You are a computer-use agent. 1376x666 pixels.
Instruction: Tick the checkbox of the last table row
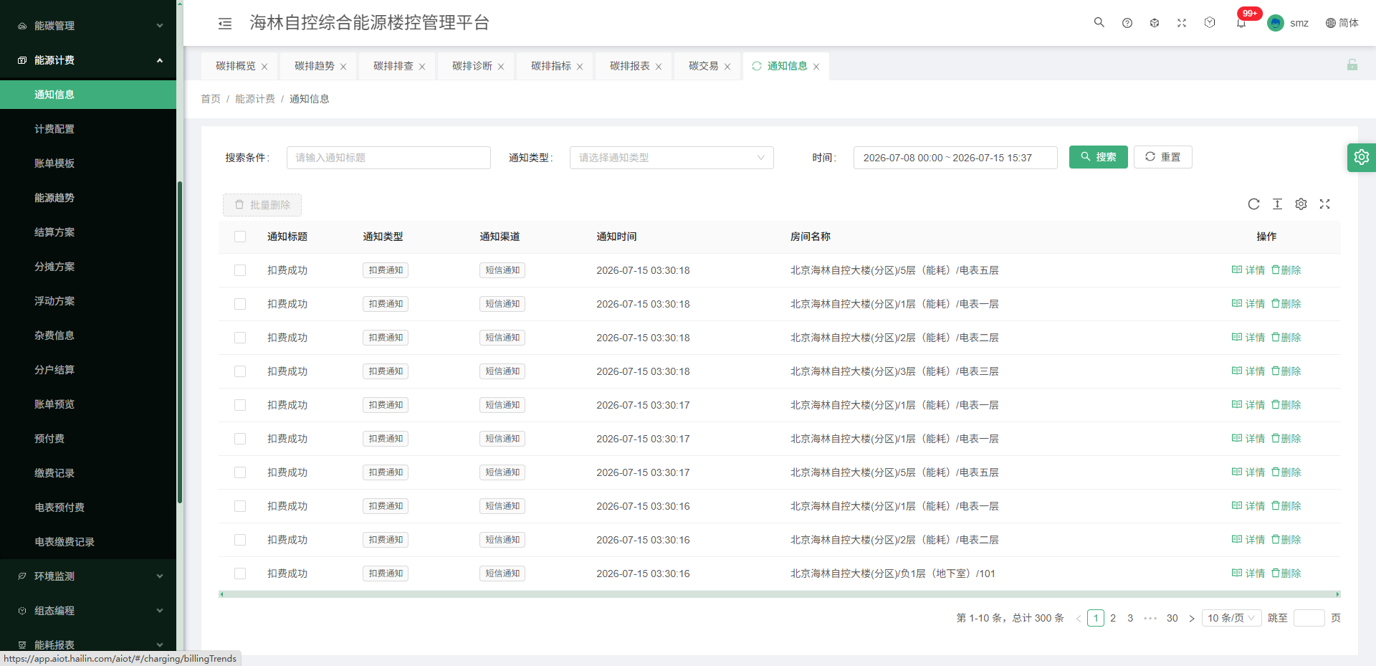coord(240,574)
